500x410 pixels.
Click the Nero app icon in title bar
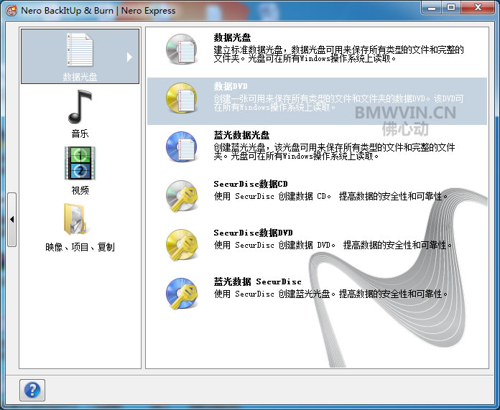(x=11, y=11)
